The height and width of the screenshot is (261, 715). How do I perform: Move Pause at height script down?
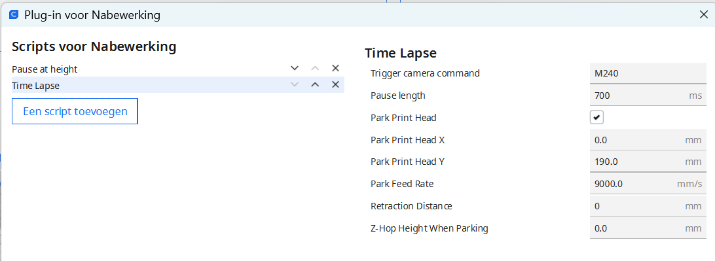tap(295, 68)
